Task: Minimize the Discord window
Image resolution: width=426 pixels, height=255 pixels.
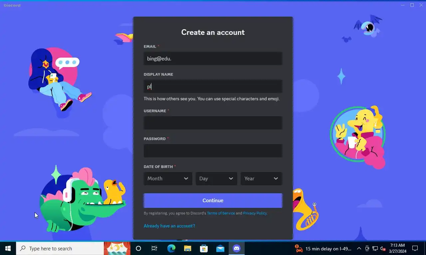Action: pos(403,5)
